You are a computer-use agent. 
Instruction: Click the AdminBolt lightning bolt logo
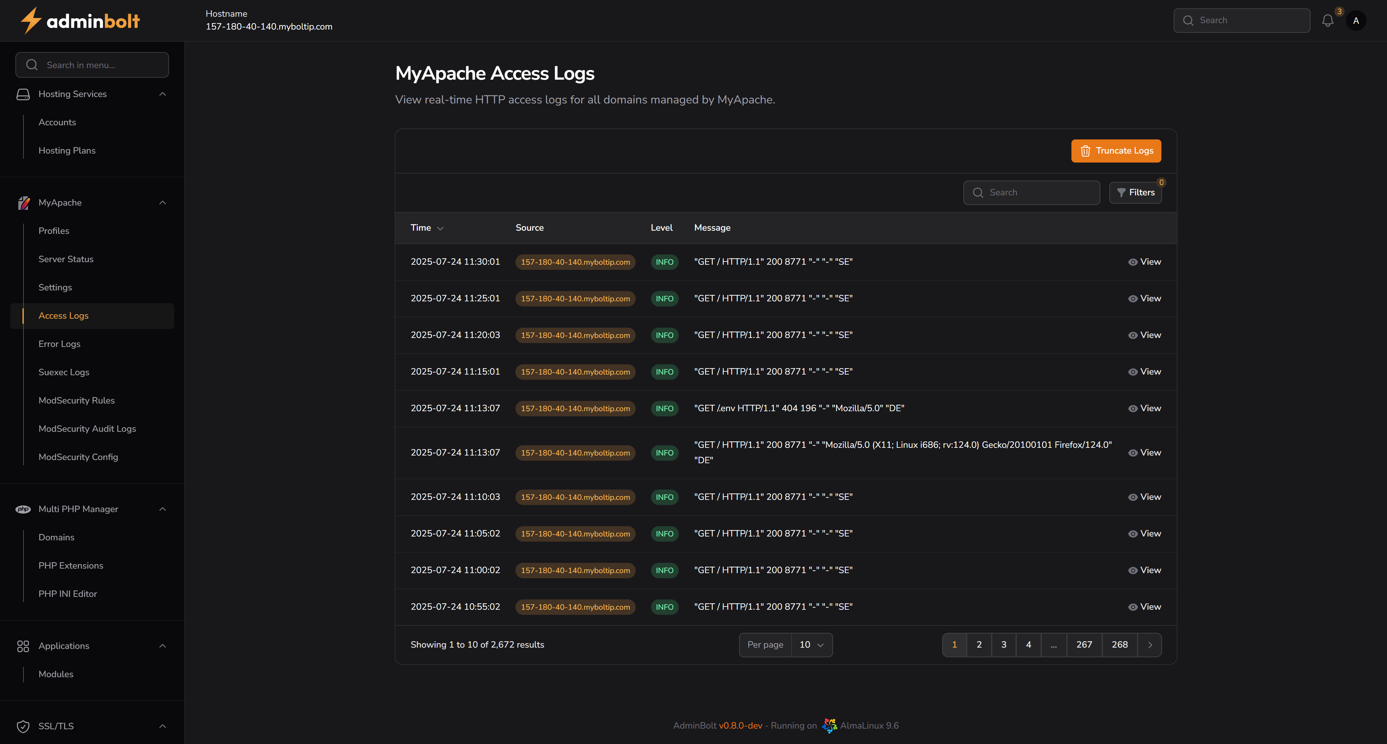pos(31,20)
